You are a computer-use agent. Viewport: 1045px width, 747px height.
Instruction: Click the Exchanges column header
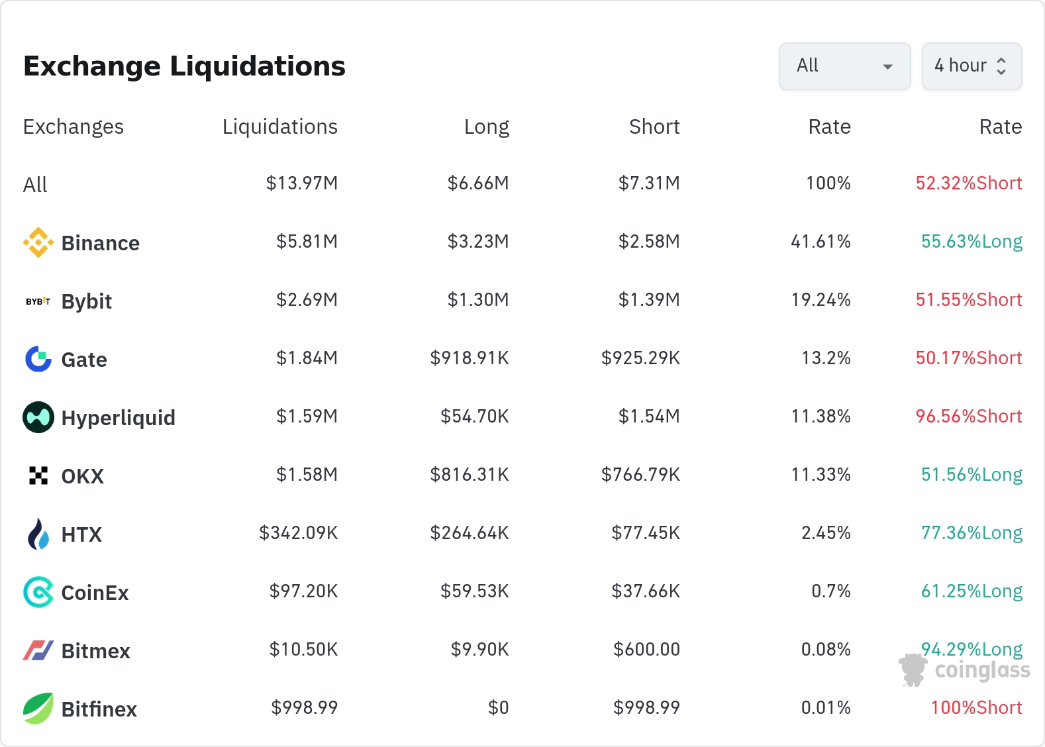pos(74,126)
